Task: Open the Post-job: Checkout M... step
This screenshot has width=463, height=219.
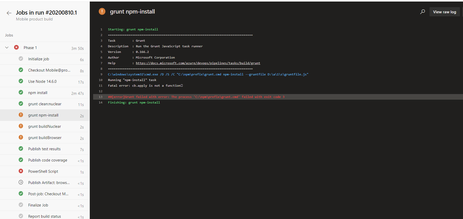Action: coord(45,194)
